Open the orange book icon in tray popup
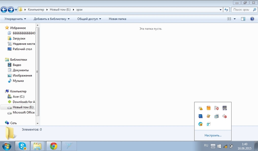The width and height of the screenshot is (258, 151). pos(208,108)
